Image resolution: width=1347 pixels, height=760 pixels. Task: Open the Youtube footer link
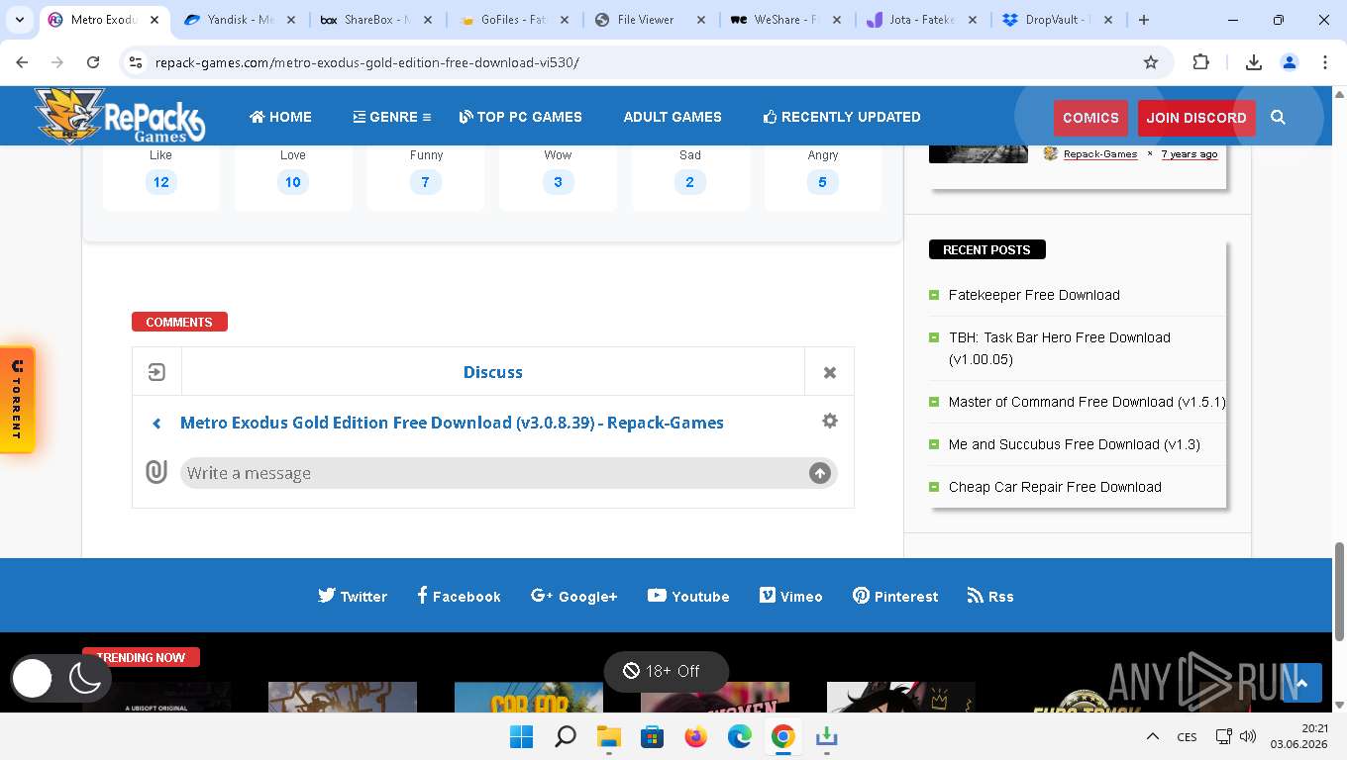pyautogui.click(x=688, y=596)
